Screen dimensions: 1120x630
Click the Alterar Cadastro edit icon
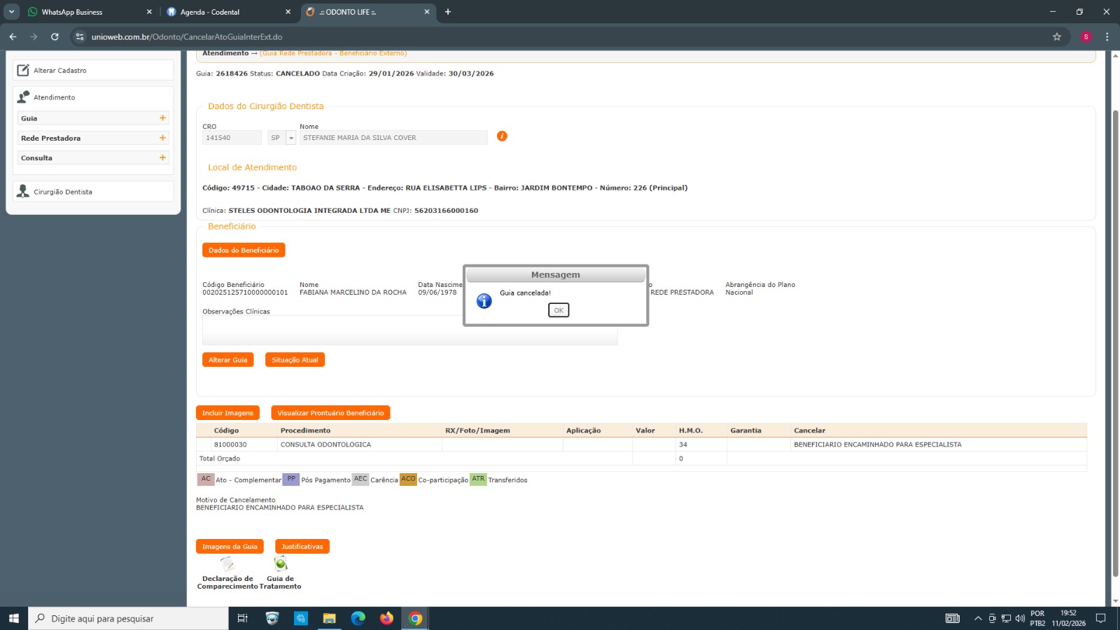[23, 70]
